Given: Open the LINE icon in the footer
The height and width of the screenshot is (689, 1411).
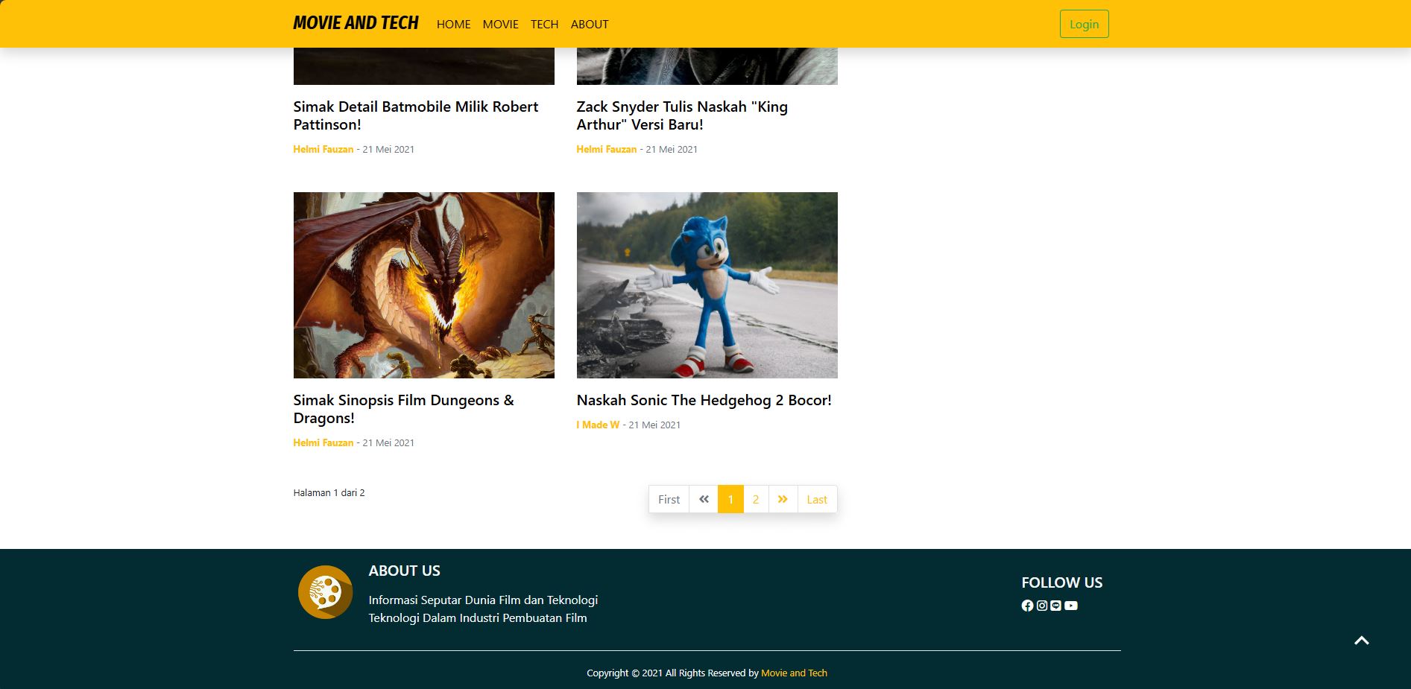Looking at the screenshot, I should 1055,606.
